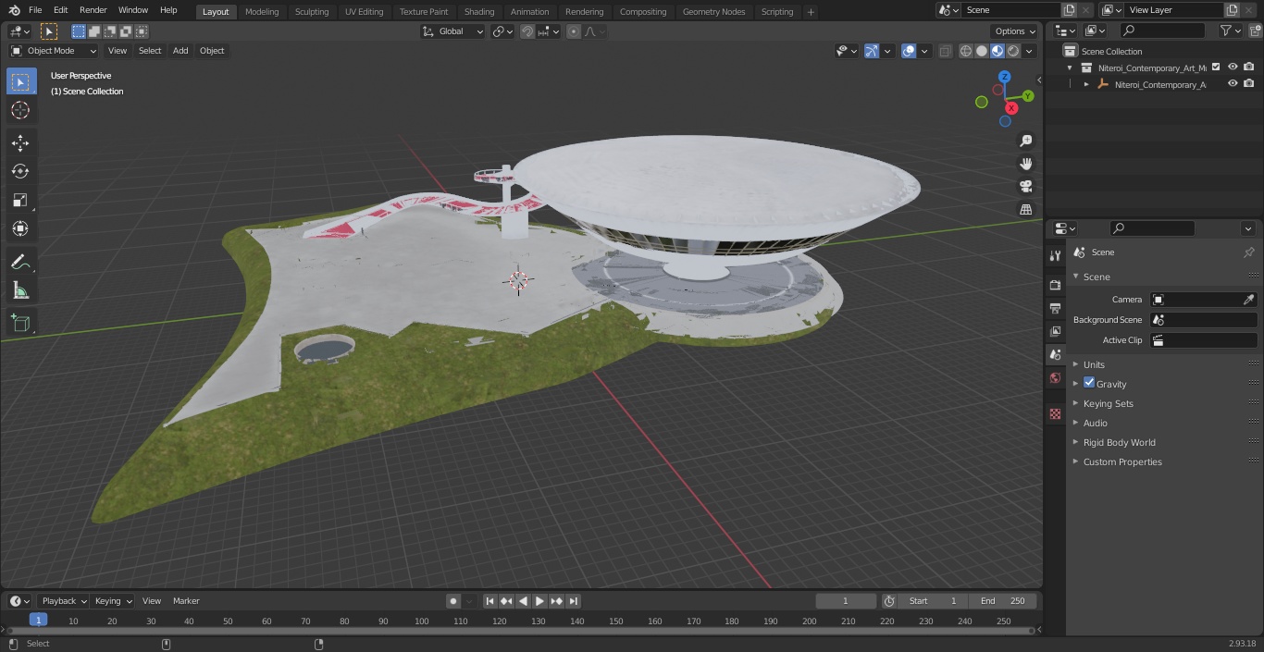The image size is (1264, 652).
Task: Expand the Audio panel
Action: pyautogui.click(x=1095, y=423)
